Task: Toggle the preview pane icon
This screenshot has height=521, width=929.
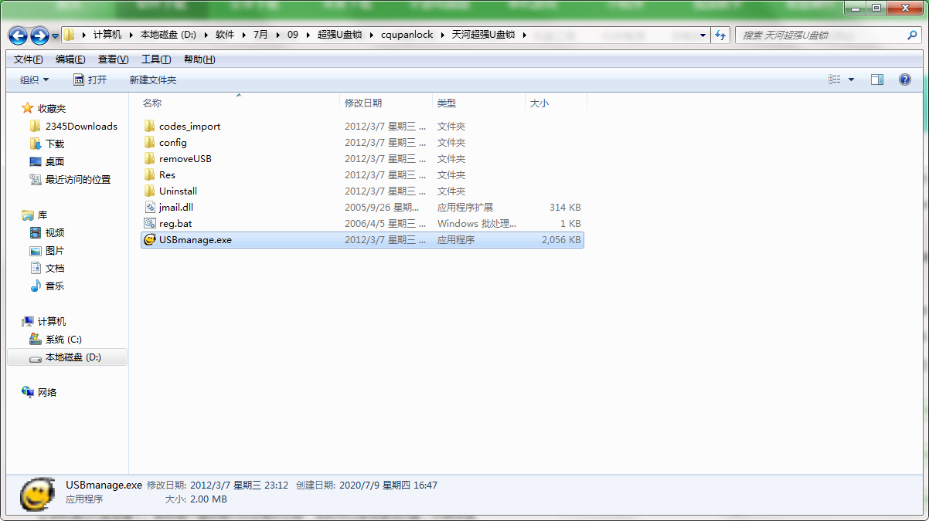Action: [x=877, y=80]
